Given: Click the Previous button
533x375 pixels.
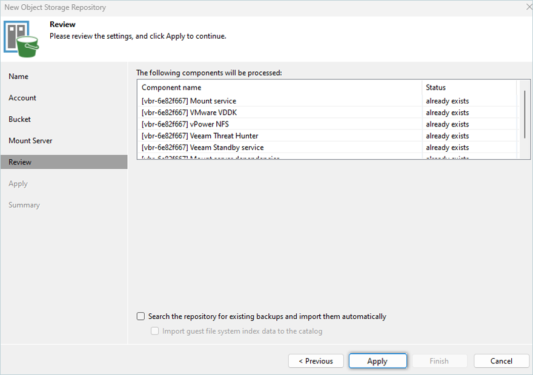Looking at the screenshot, I should 316,361.
